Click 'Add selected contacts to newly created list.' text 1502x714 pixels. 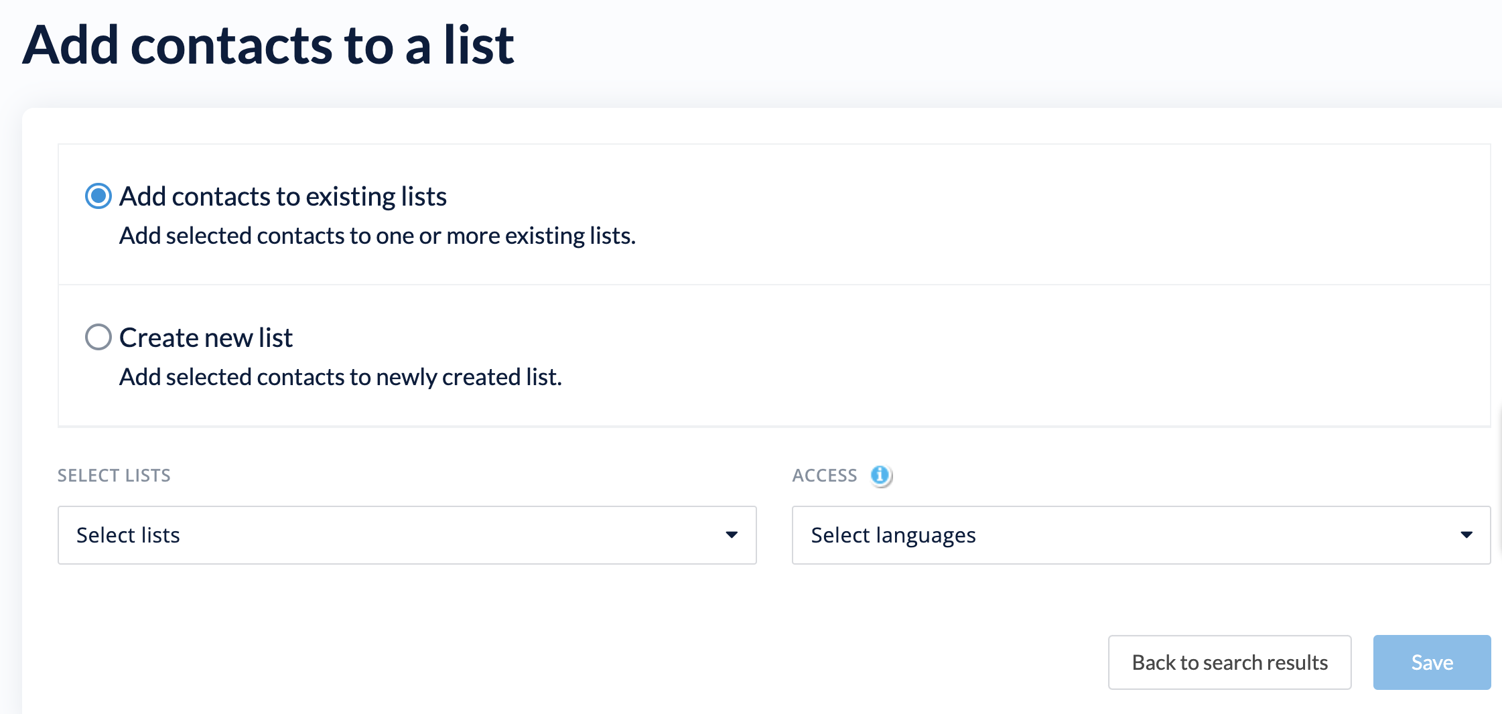coord(340,377)
